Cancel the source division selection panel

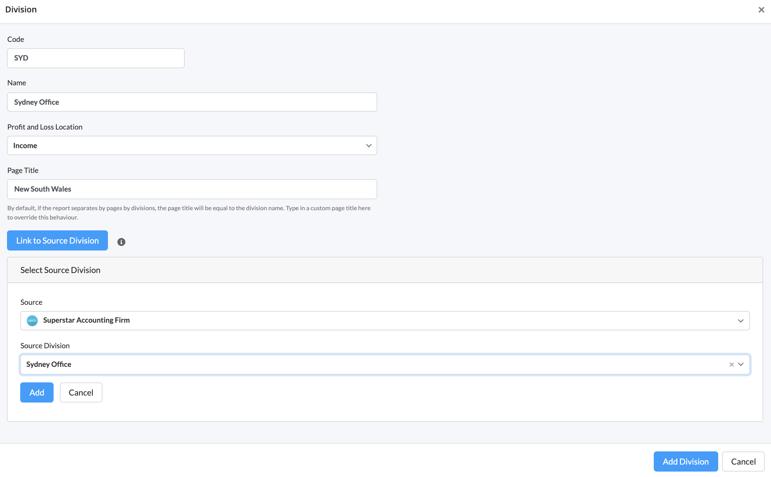(81, 392)
